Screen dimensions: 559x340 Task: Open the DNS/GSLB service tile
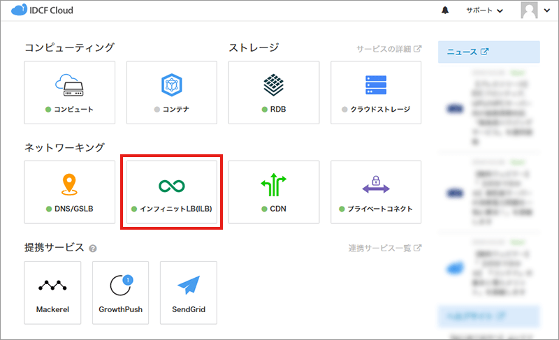69,192
